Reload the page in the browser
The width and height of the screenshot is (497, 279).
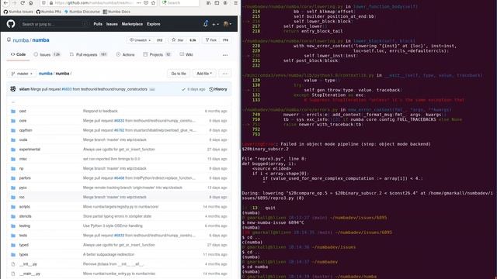pyautogui.click(x=23, y=3)
